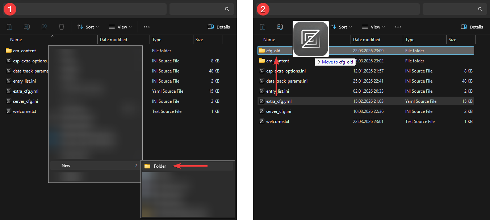490x220 pixels.
Task: Click the Delete trash icon in window 1
Action: pyautogui.click(x=62, y=27)
